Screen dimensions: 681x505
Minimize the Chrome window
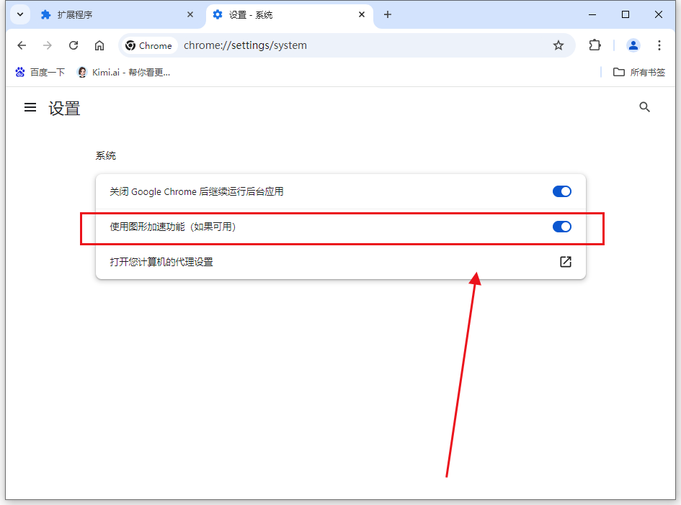point(592,14)
